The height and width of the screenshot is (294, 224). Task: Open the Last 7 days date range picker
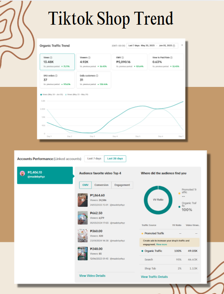[152, 45]
